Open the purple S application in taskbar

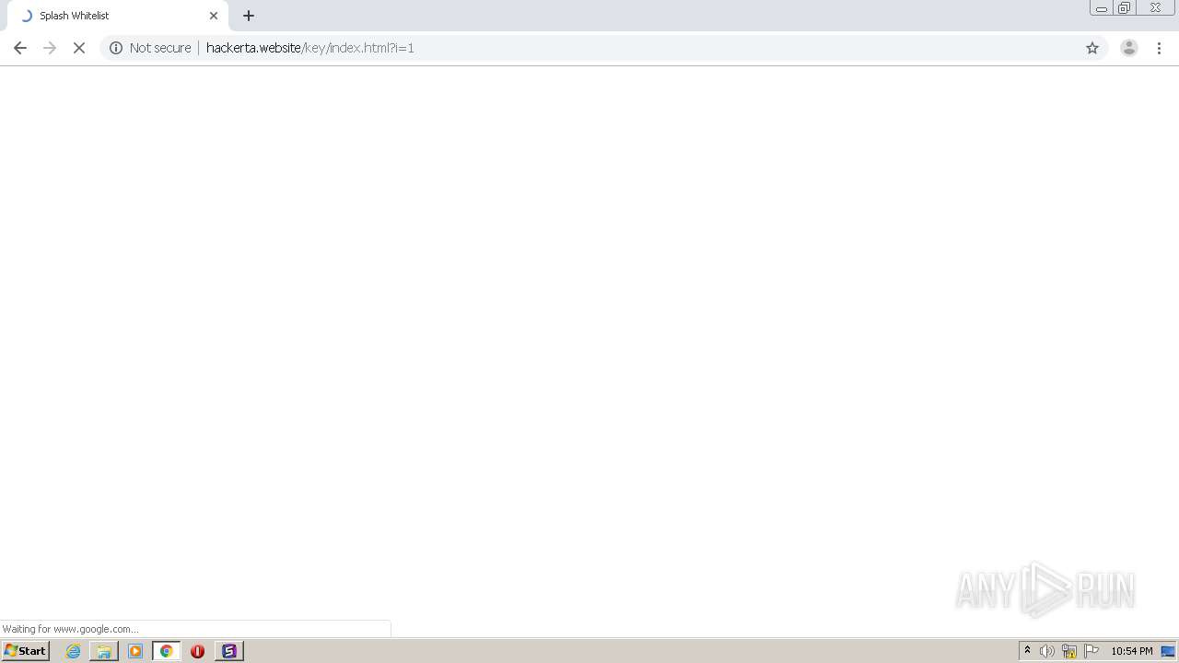(x=229, y=651)
